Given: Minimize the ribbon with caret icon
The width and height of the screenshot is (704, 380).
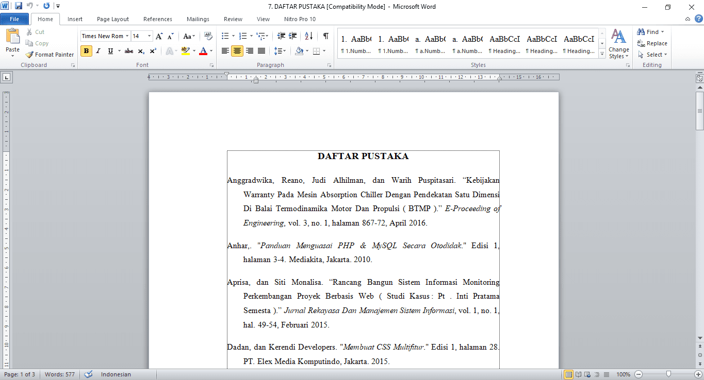Looking at the screenshot, I should pyautogui.click(x=688, y=19).
